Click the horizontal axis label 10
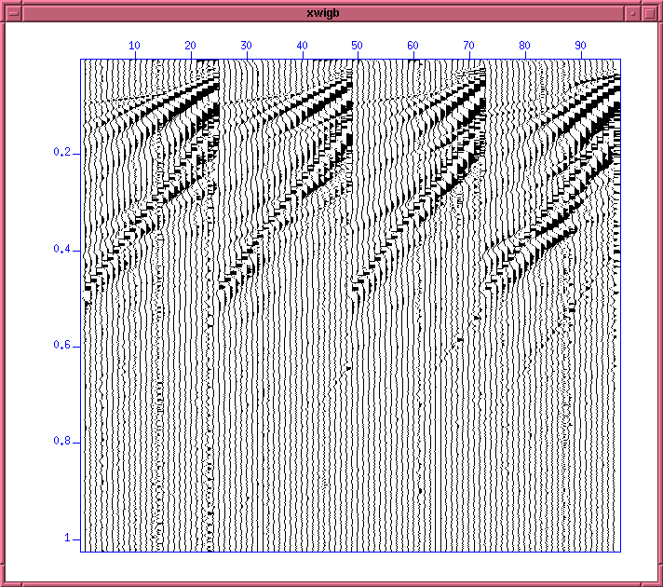 (134, 45)
